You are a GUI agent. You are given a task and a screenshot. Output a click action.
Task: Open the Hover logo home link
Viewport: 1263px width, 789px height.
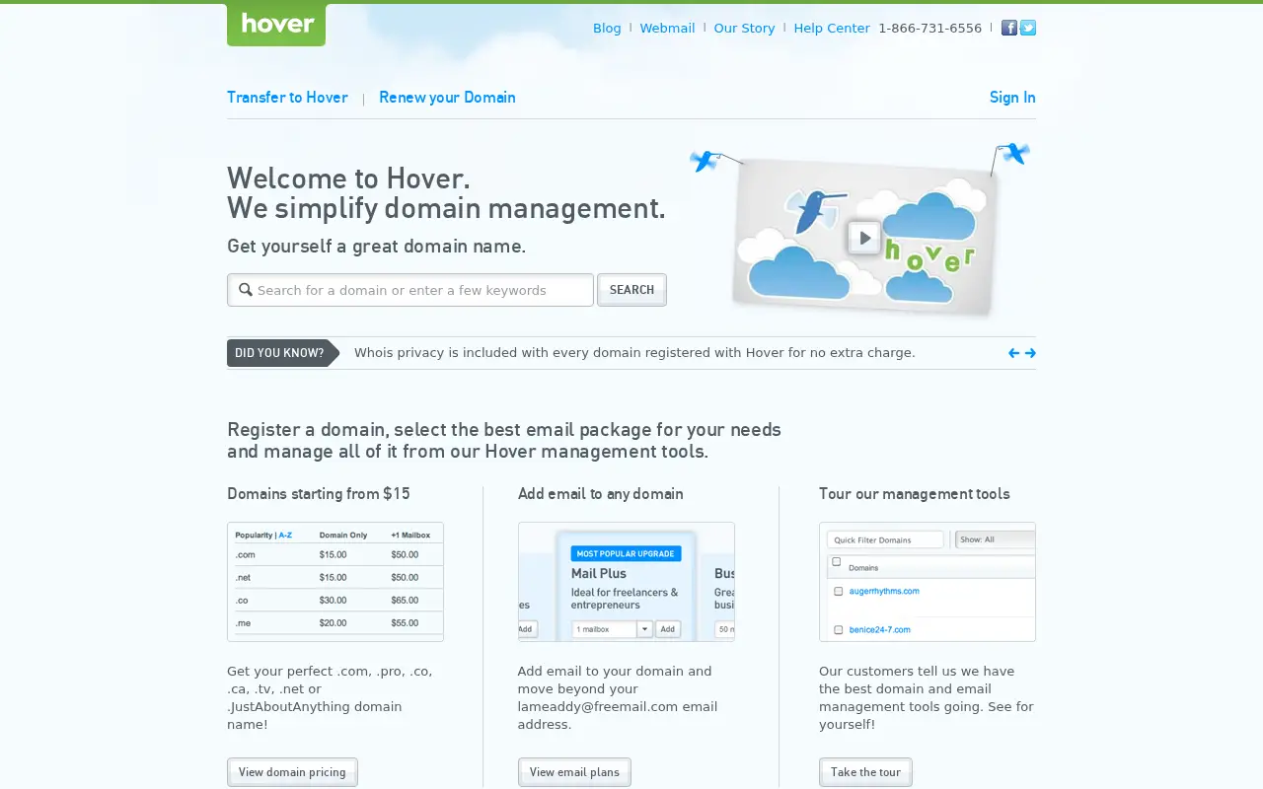tap(276, 24)
